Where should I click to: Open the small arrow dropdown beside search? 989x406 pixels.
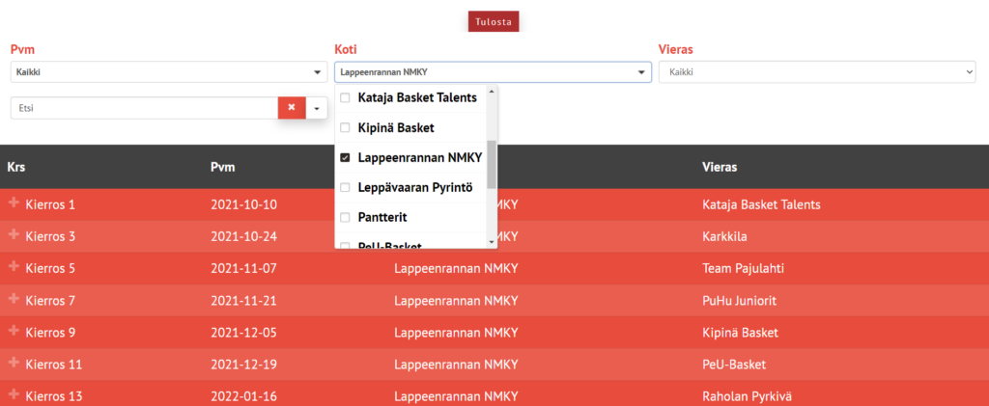pos(317,108)
